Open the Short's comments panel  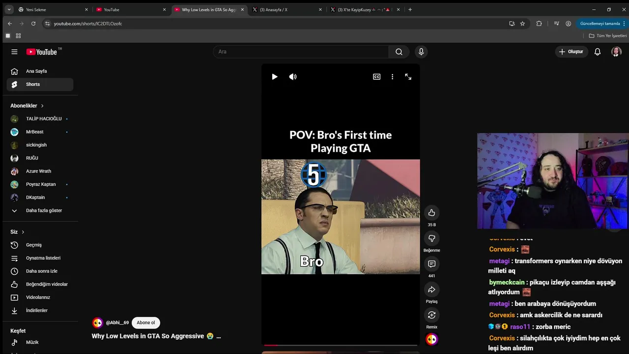click(x=431, y=264)
